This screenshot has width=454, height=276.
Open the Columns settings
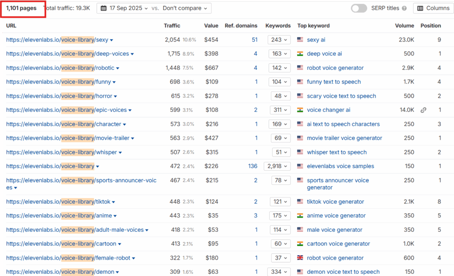click(434, 8)
